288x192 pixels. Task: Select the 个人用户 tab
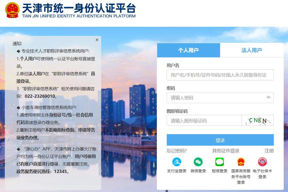(x=188, y=50)
